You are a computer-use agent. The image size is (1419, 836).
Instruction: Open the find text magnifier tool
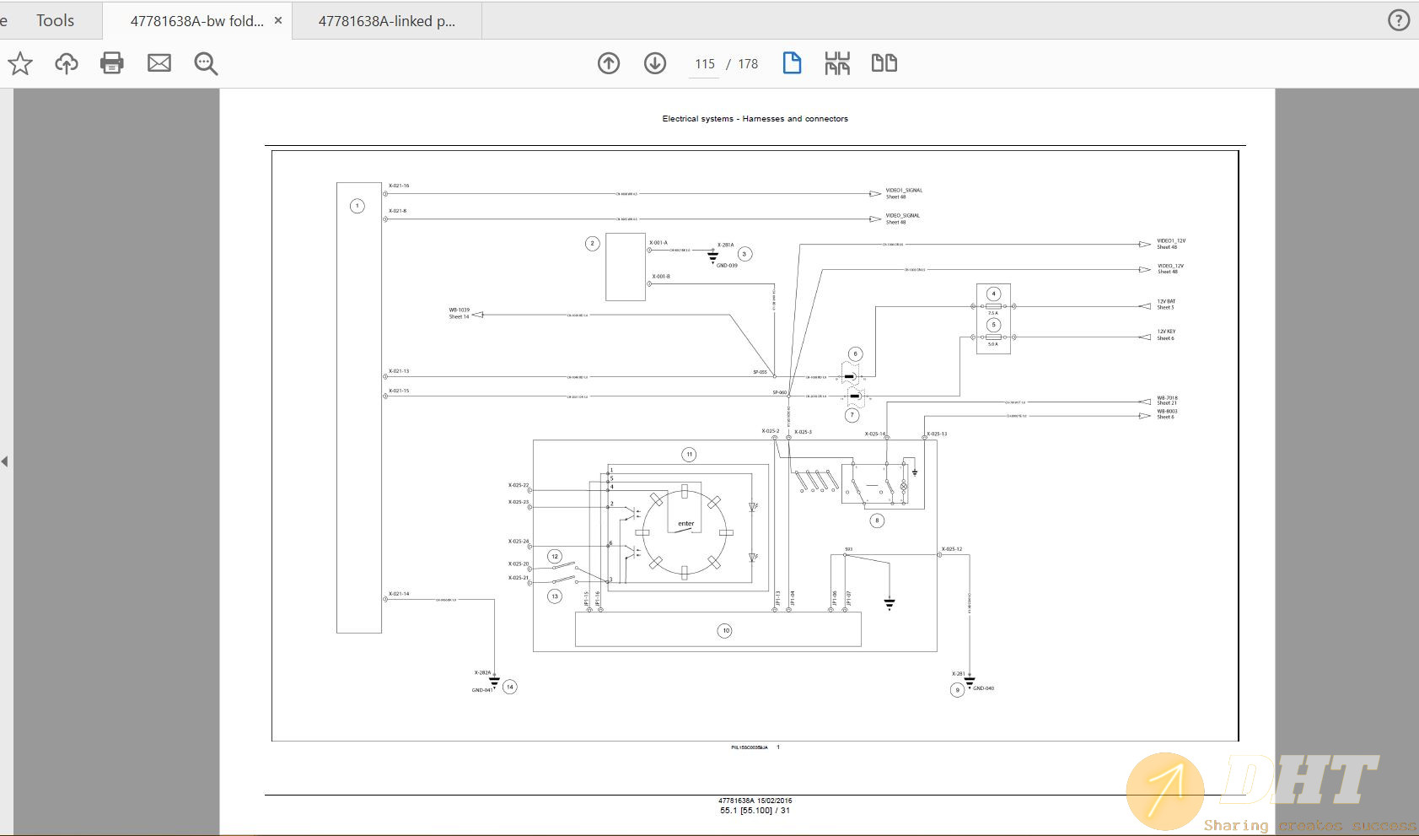coord(206,63)
